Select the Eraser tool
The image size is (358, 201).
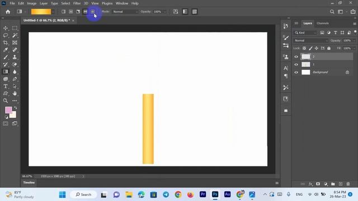[15, 65]
